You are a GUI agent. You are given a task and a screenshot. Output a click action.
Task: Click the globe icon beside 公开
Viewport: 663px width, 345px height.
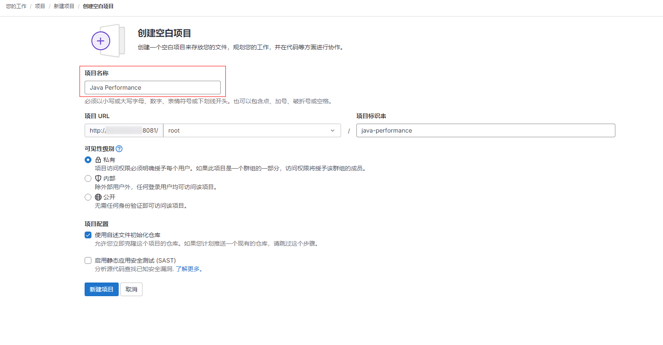pyautogui.click(x=98, y=197)
